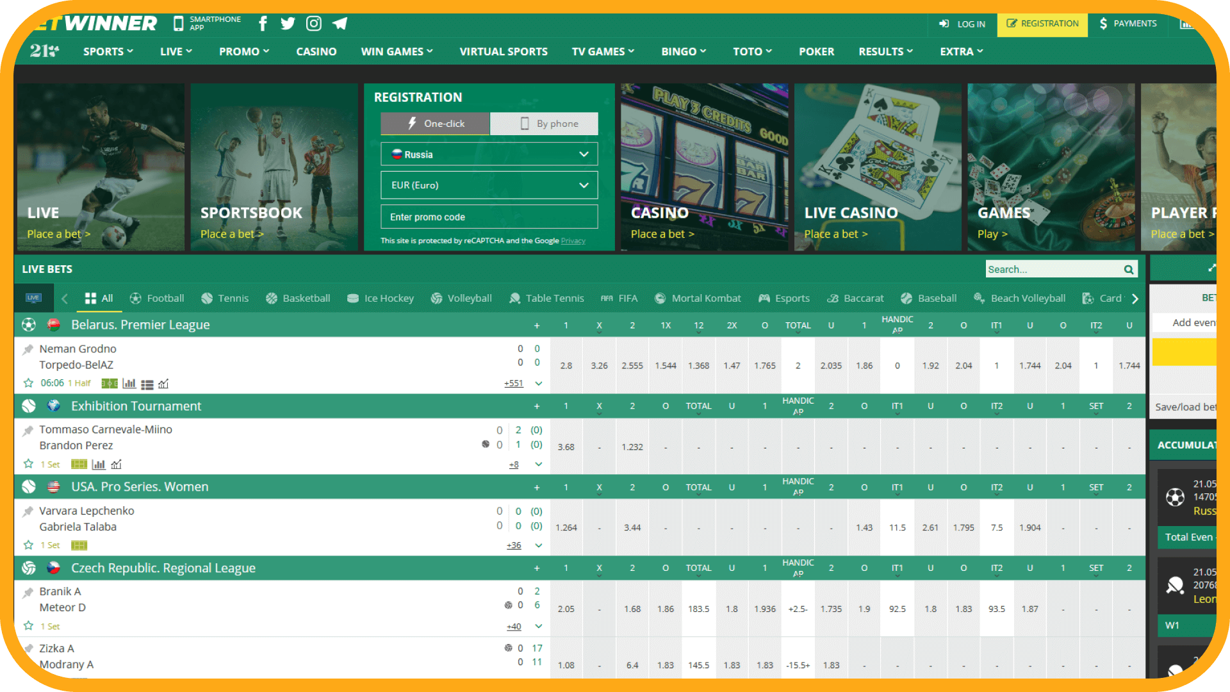Select the Tennis sport icon
The height and width of the screenshot is (692, 1230).
(x=205, y=297)
